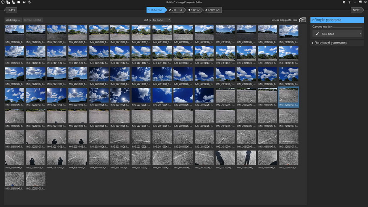
Task: Open existing panorama project folder icon
Action: (18, 2)
